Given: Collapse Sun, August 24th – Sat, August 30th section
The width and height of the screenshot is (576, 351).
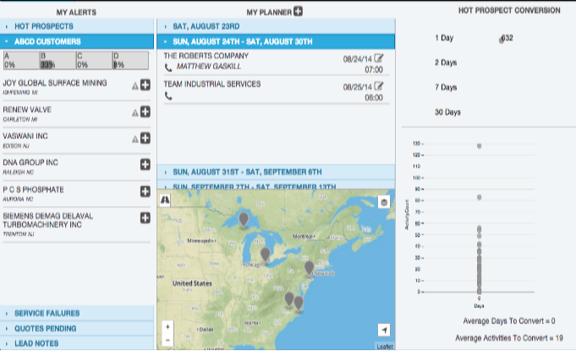Looking at the screenshot, I should point(276,41).
